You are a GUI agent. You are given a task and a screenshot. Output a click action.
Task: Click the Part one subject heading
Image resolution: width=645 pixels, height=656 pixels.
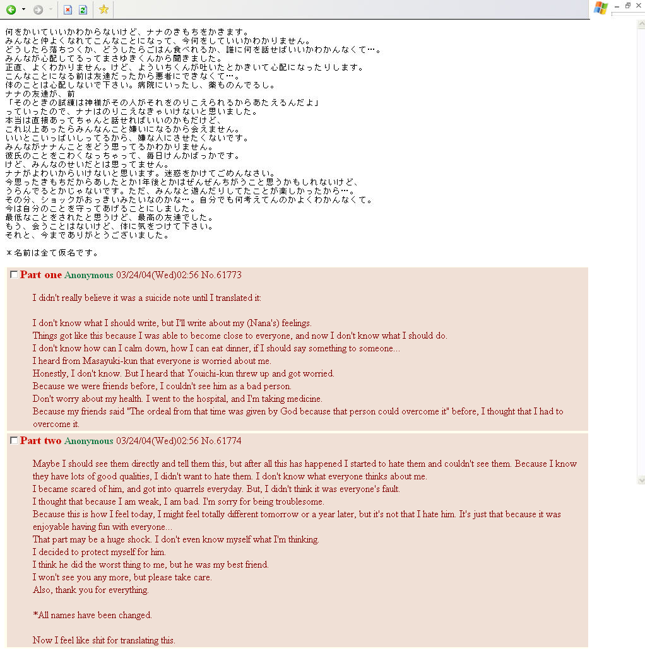pos(41,275)
